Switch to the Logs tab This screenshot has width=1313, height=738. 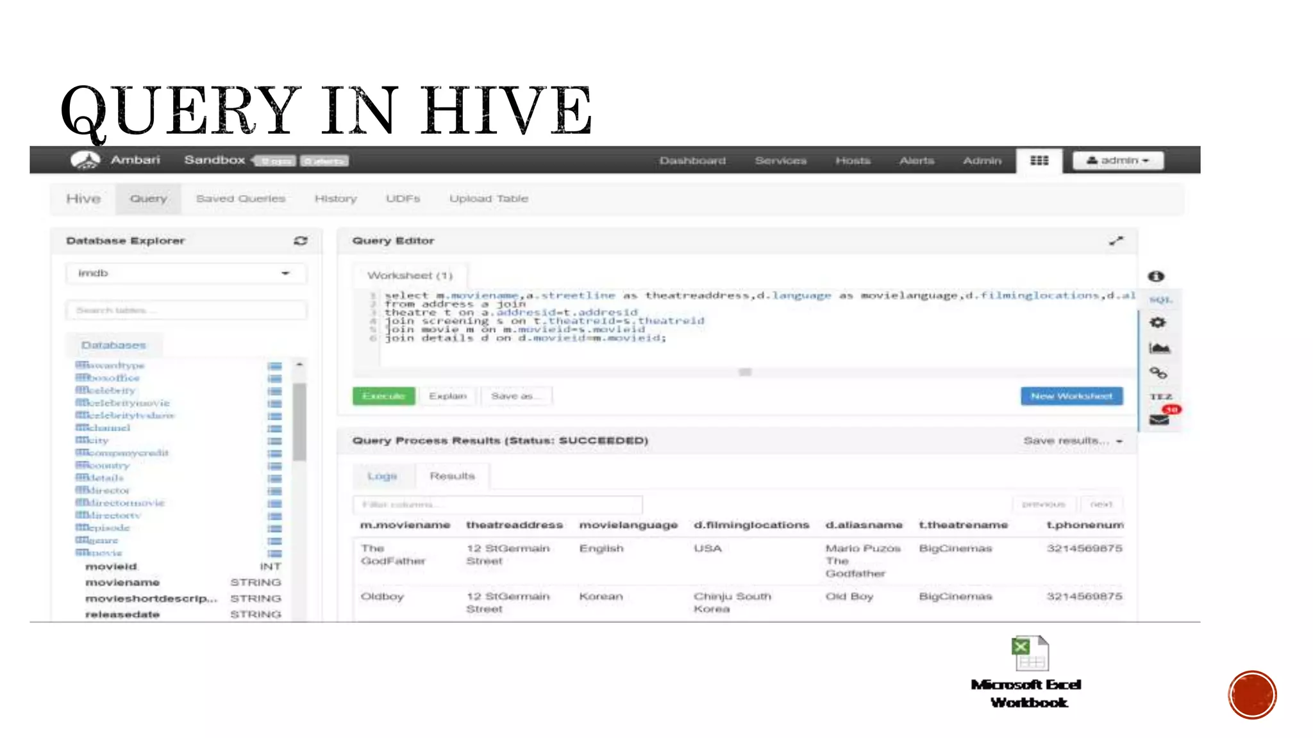click(x=382, y=476)
